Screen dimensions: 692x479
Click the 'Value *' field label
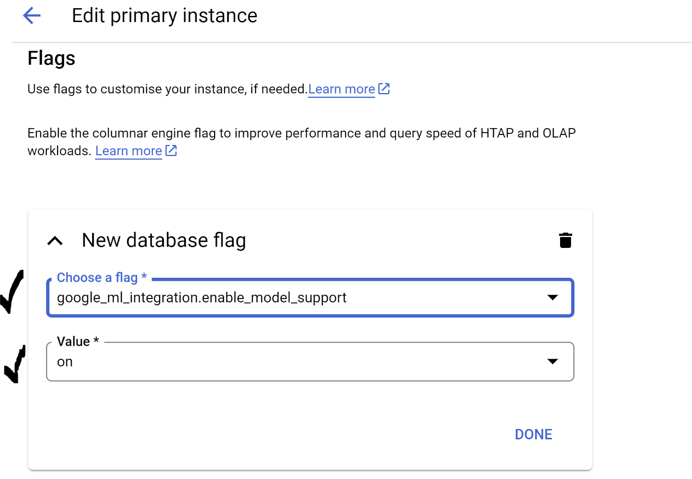coord(78,341)
